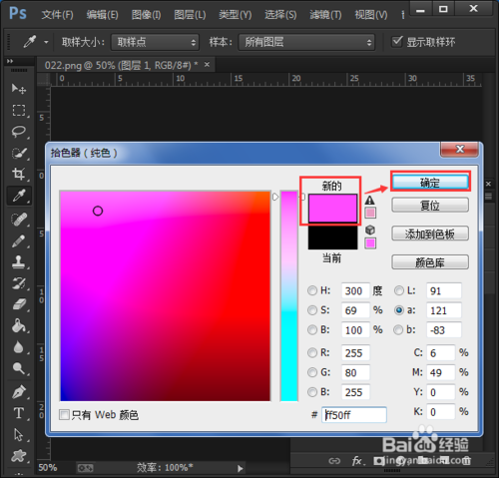Select the R red radio button
The width and height of the screenshot is (499, 478).
(312, 353)
